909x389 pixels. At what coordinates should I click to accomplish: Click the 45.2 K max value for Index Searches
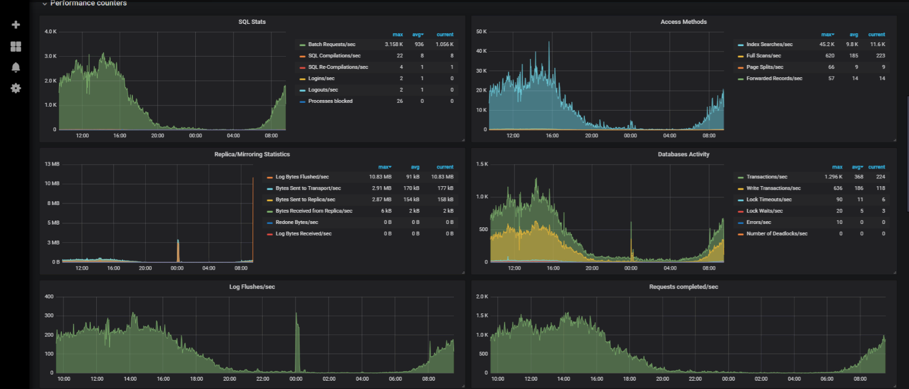click(827, 44)
